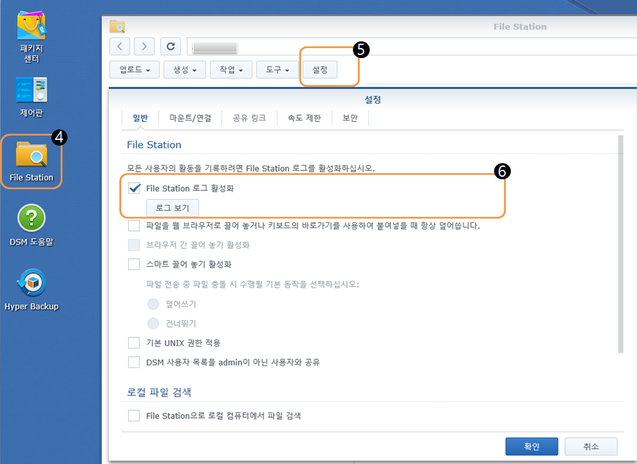Select the 덮어쓰기 radio option
The image size is (637, 464).
click(x=153, y=304)
